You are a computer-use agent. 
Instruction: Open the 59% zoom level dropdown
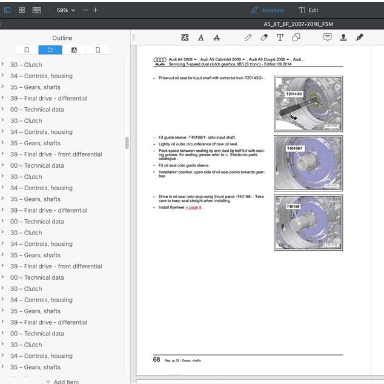(x=65, y=10)
